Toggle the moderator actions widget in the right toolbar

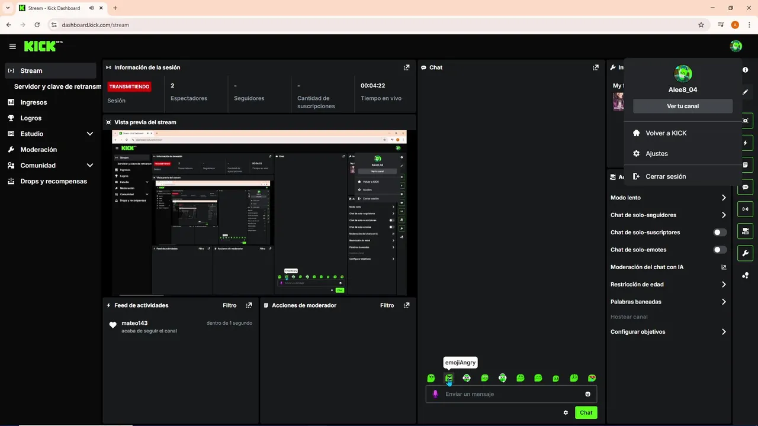point(745,231)
